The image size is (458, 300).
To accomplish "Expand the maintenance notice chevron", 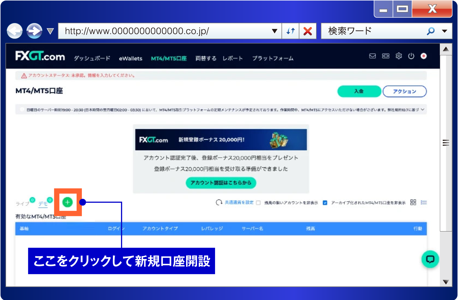I will click(422, 109).
